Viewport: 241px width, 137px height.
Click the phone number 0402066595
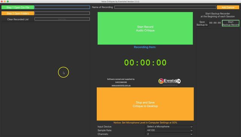coord(121,82)
